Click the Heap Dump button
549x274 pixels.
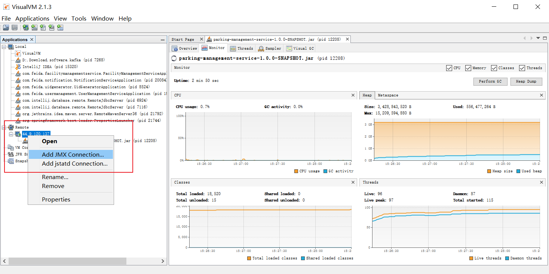[526, 81]
